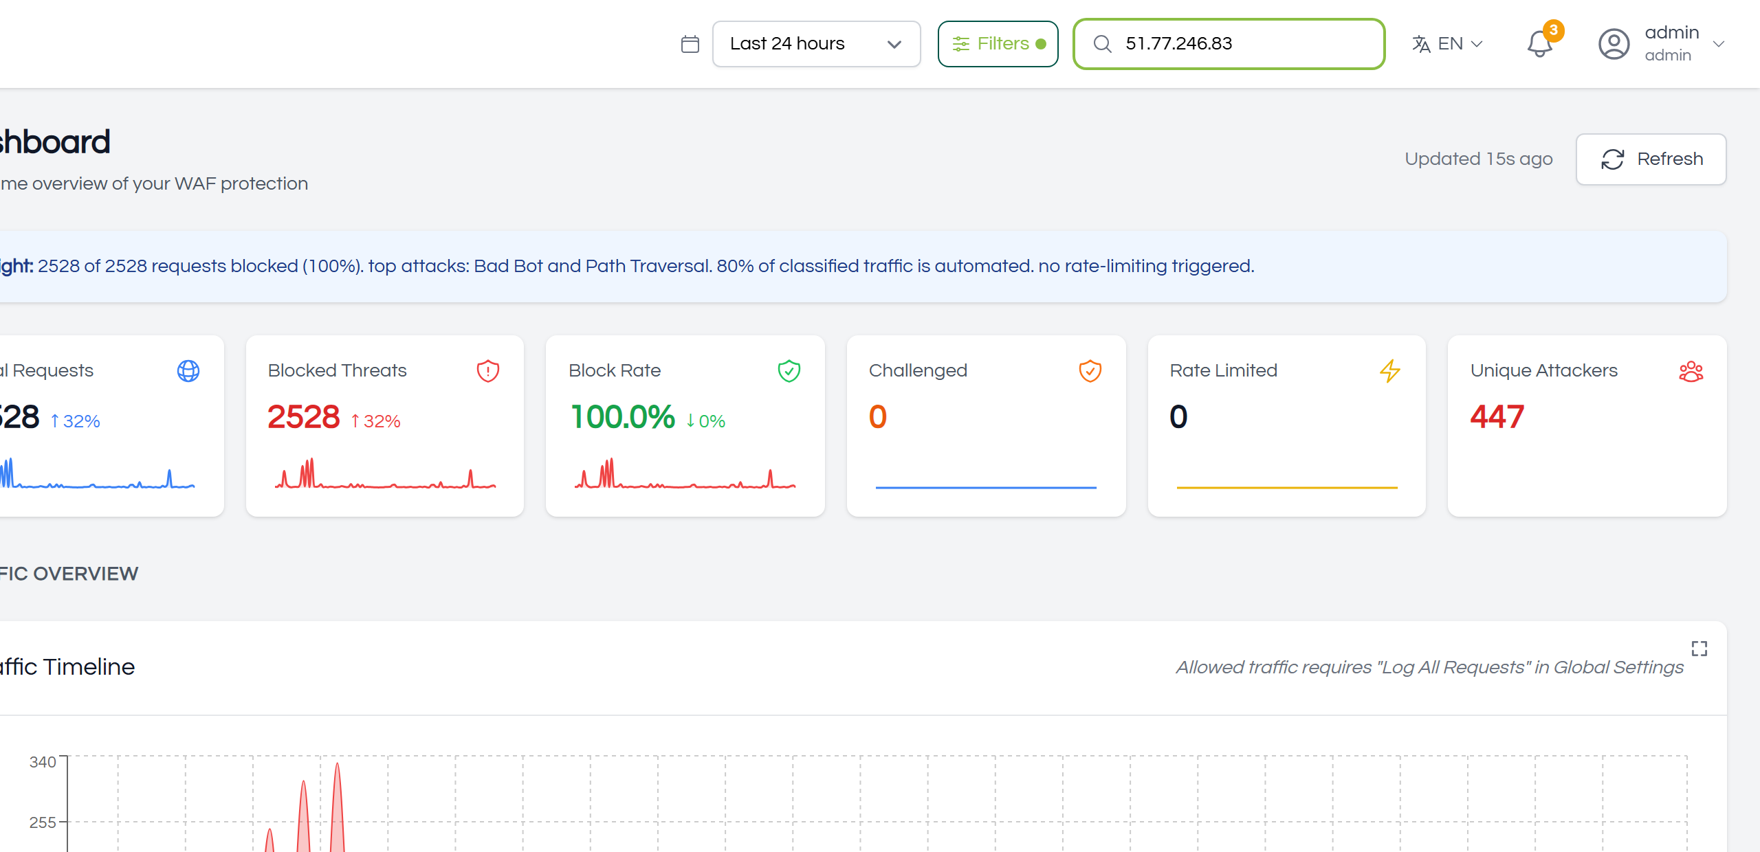Open the notifications bell
Screen dimensions: 1760x852
pos(1539,45)
